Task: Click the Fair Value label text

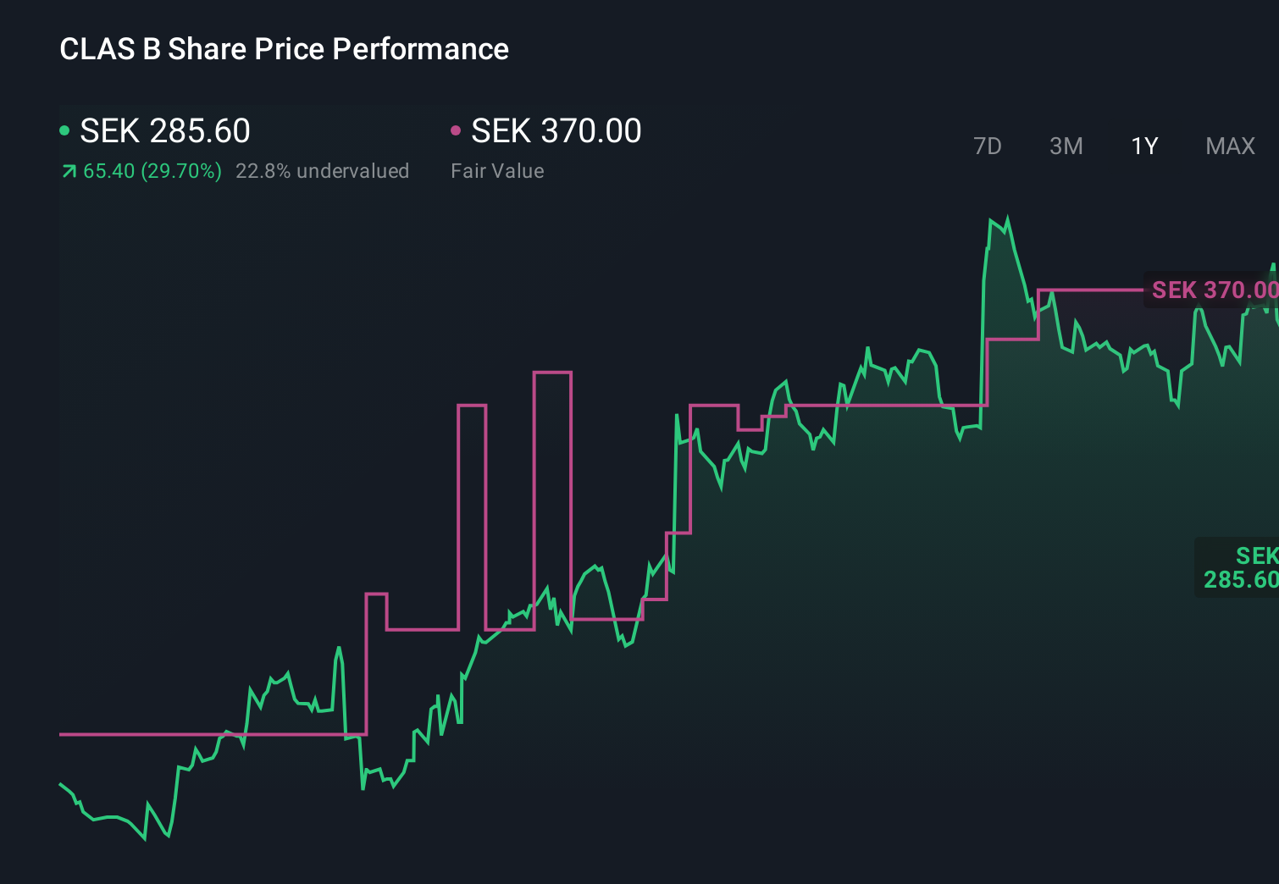Action: (497, 170)
